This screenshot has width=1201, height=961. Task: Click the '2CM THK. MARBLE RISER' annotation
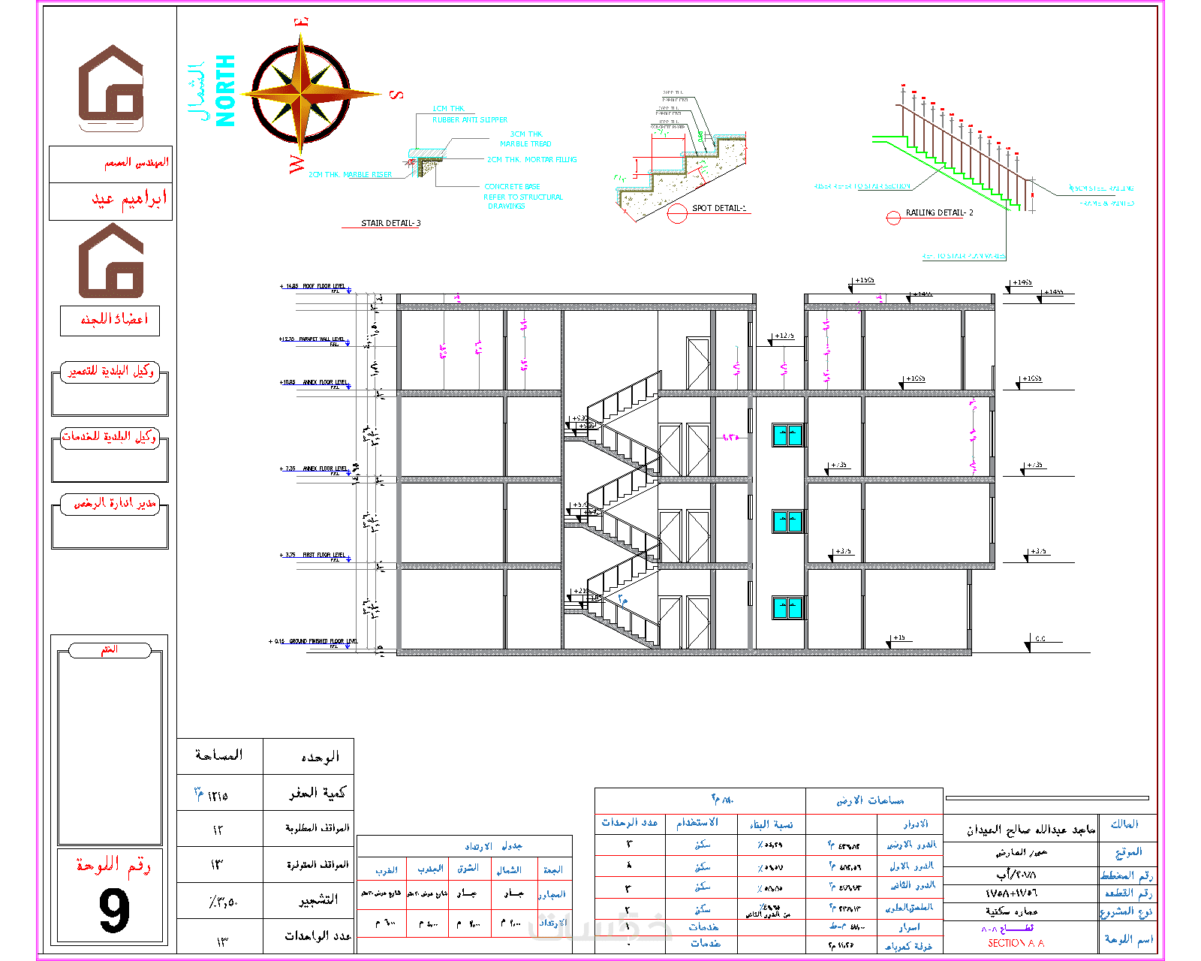pyautogui.click(x=351, y=175)
